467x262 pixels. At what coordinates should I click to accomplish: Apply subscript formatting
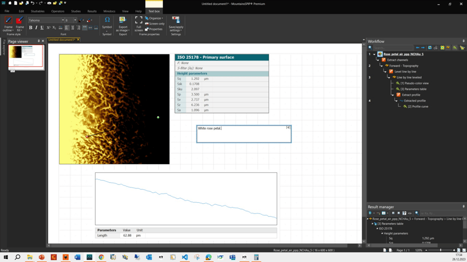tap(54, 28)
